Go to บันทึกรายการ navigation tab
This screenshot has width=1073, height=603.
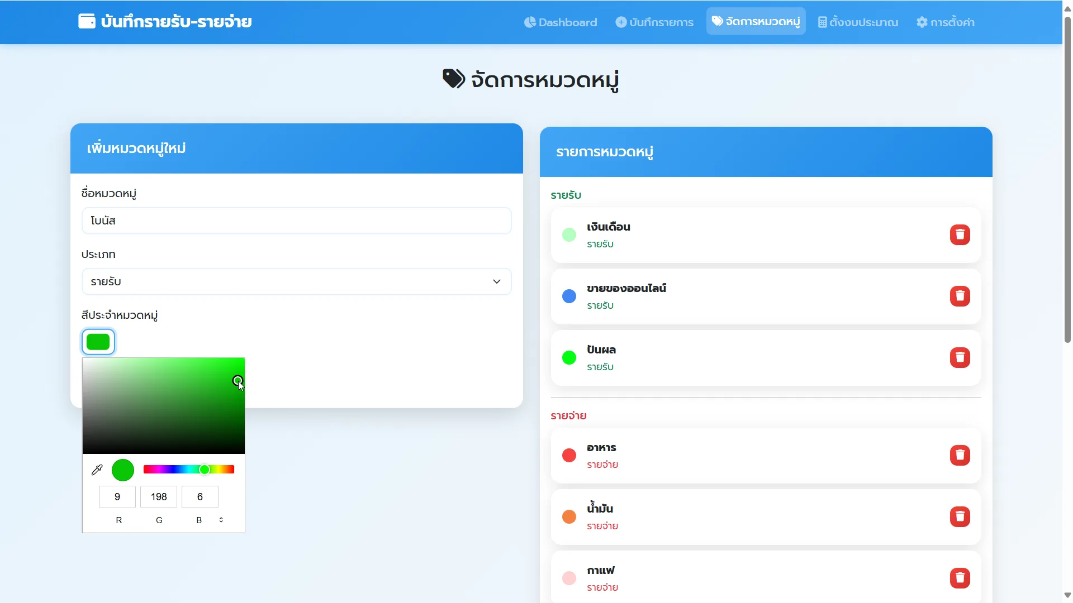[654, 22]
